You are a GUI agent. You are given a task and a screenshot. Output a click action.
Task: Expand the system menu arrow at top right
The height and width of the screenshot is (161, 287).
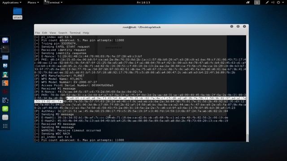coord(283,2)
